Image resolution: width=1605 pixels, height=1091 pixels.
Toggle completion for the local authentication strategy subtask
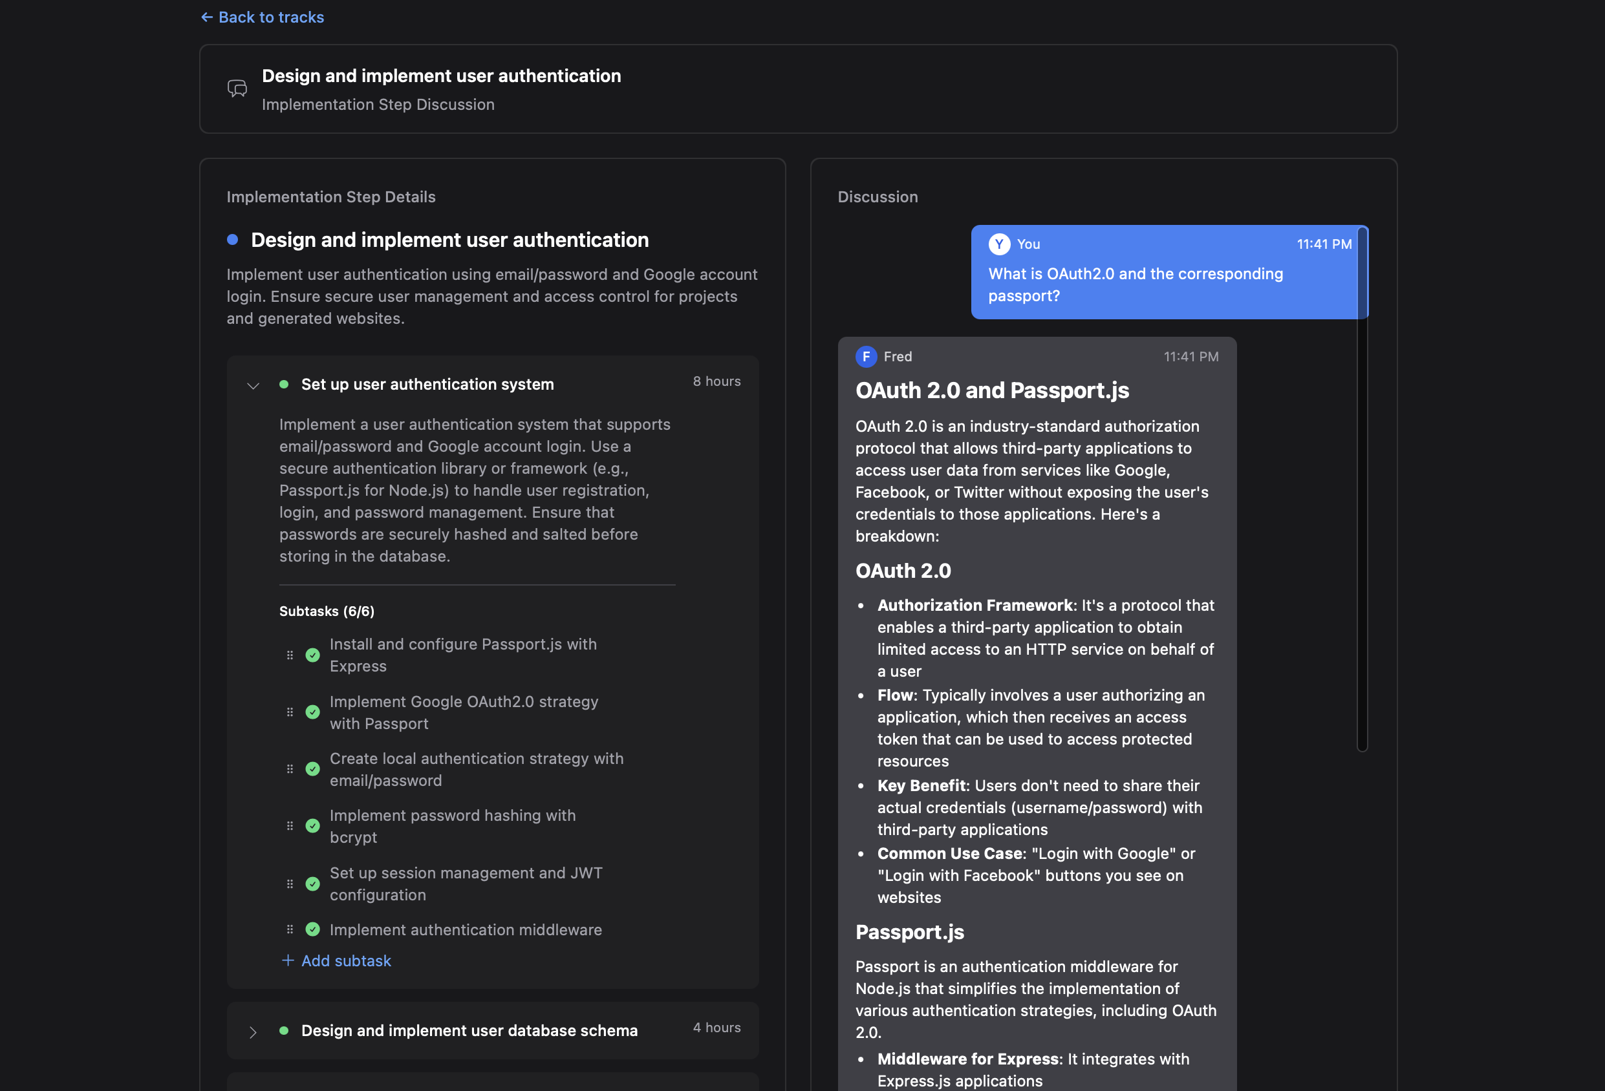tap(313, 768)
